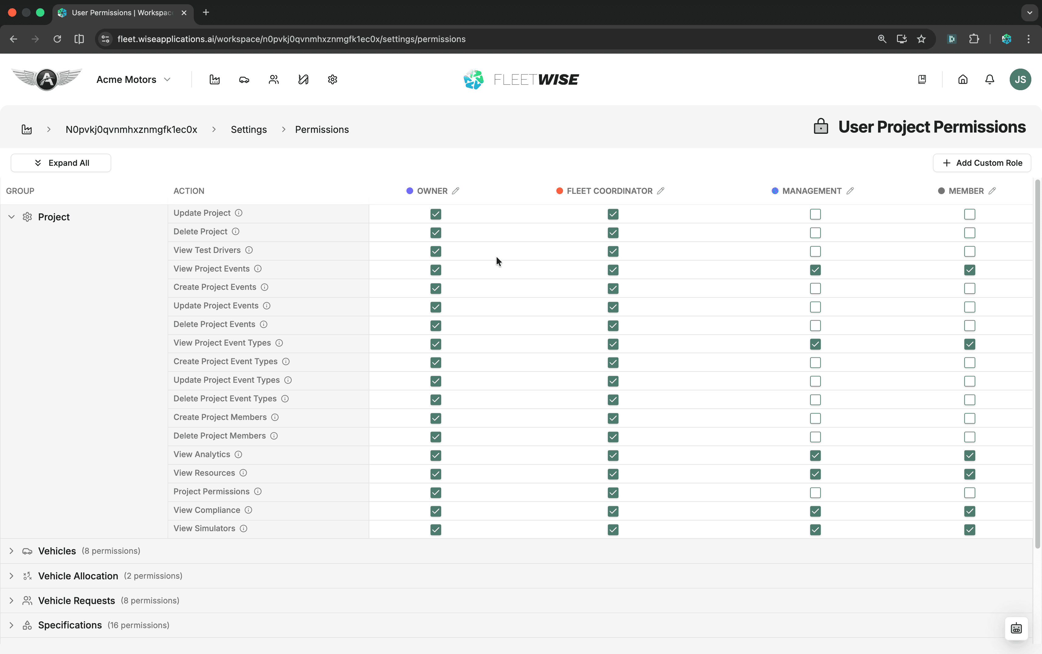1042x654 pixels.
Task: Click the Settings breadcrumb
Action: point(249,130)
